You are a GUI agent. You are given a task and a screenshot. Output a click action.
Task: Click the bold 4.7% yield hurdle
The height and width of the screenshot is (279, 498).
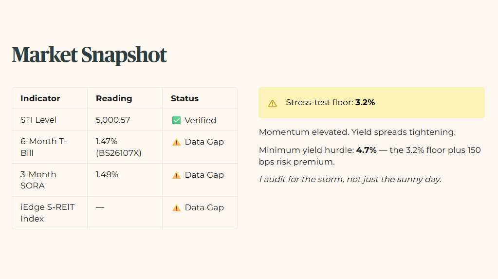point(366,150)
